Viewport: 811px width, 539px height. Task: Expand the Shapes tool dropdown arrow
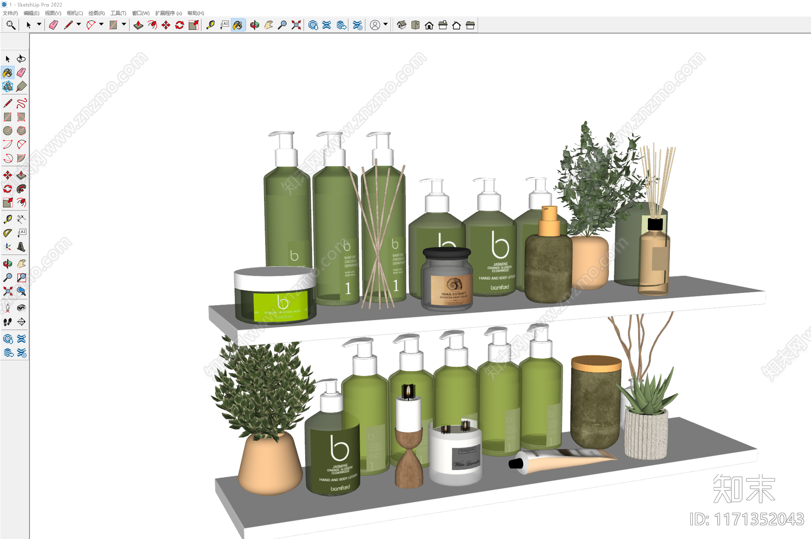click(x=124, y=24)
